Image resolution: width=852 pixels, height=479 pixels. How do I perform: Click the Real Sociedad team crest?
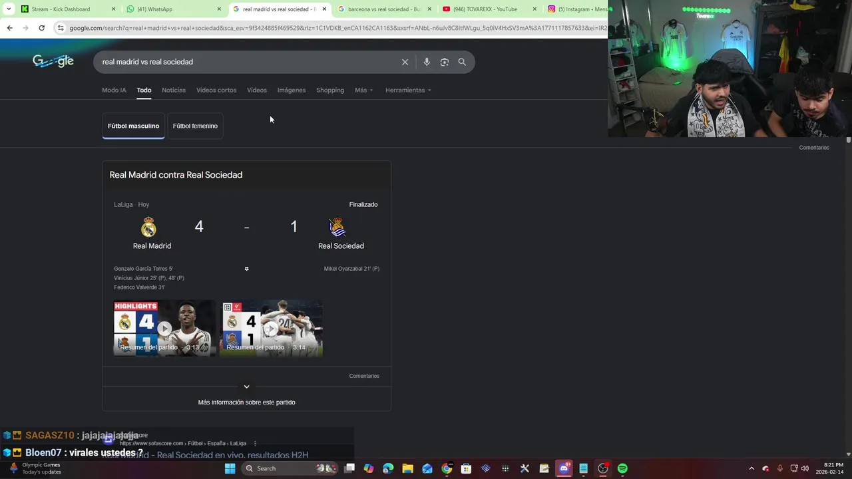337,227
